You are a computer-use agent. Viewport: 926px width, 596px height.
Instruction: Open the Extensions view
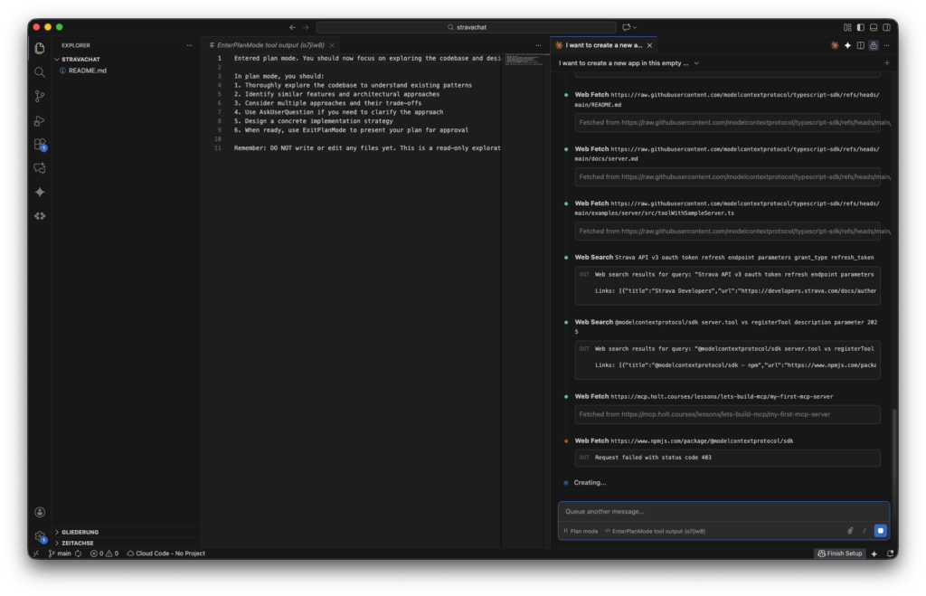pos(40,144)
